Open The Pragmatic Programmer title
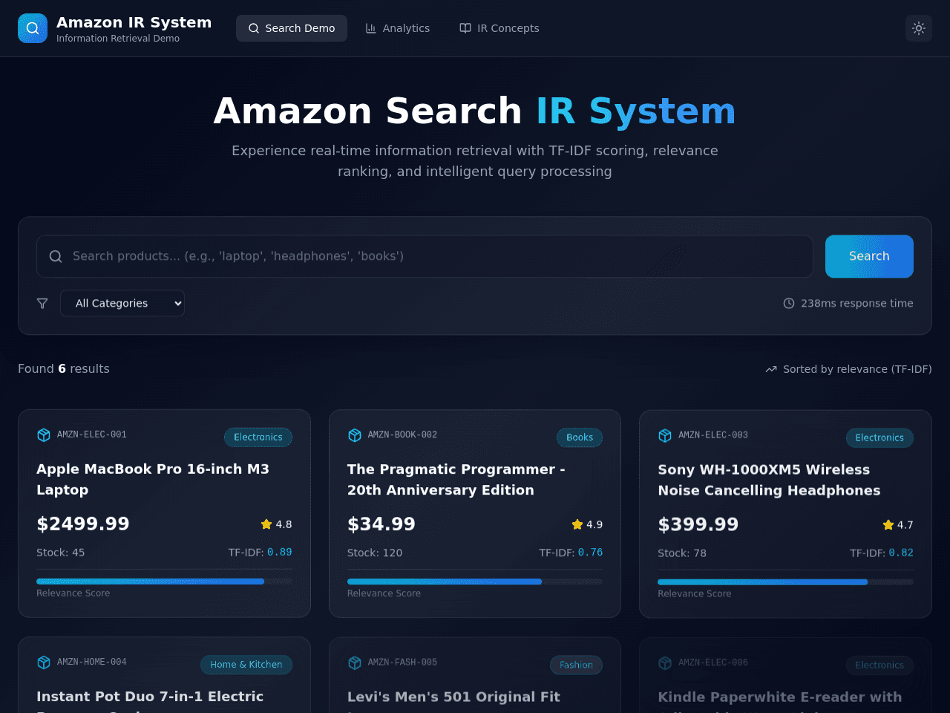 pyautogui.click(x=456, y=480)
